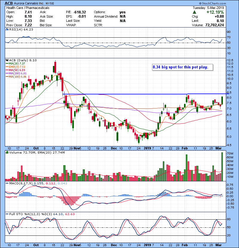Click the Full STO legend line marker
239x248 pixels.
click(x=6, y=214)
